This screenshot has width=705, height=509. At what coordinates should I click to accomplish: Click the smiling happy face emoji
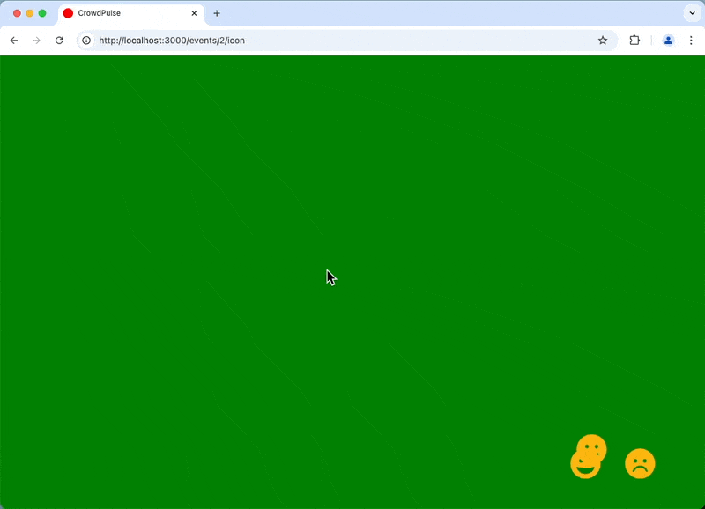[585, 465]
